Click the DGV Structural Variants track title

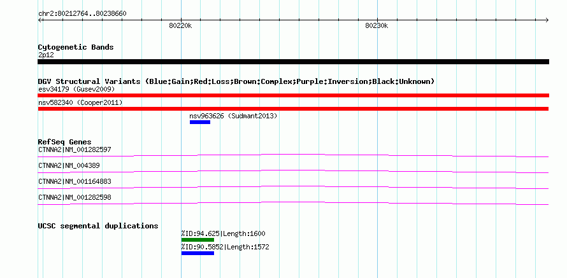pyautogui.click(x=236, y=81)
